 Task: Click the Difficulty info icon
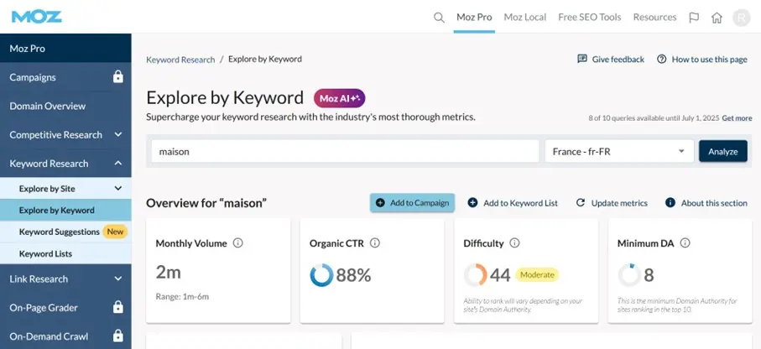tap(514, 242)
